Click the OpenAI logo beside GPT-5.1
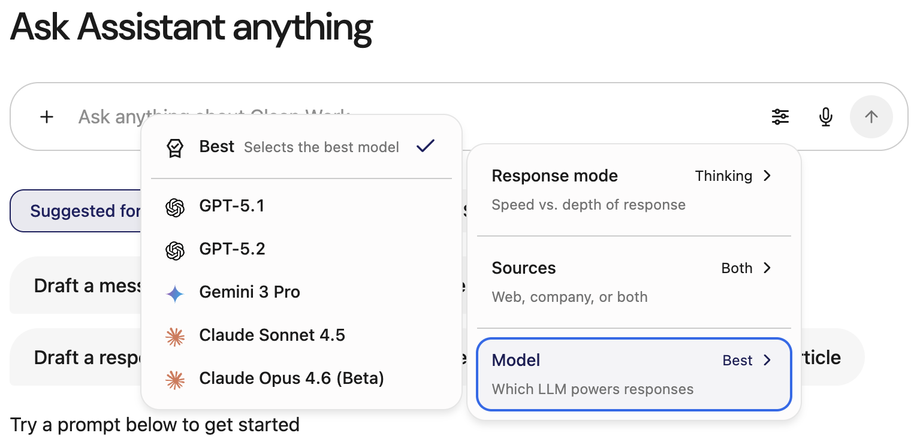The image size is (923, 442). (x=174, y=207)
